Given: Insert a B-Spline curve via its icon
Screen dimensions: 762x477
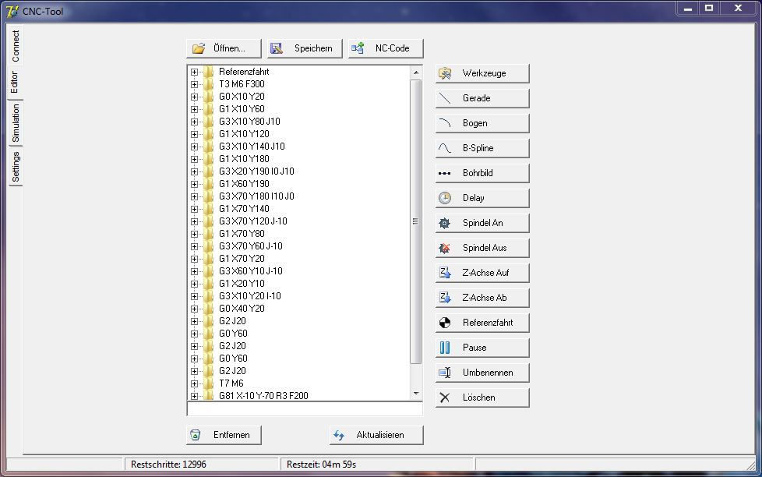Looking at the screenshot, I should 445,148.
